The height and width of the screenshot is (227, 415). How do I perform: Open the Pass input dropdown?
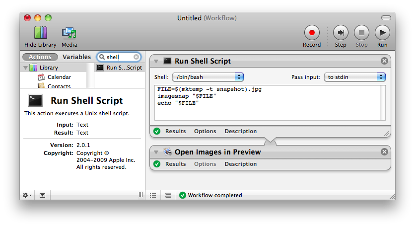point(354,77)
